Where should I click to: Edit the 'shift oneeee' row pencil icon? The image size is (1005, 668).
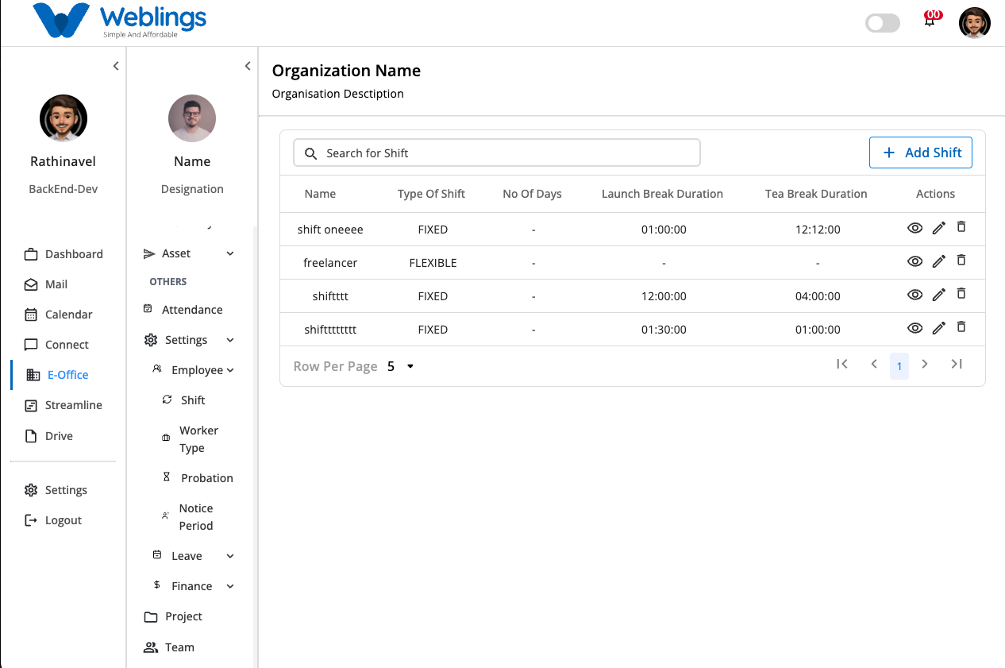pos(938,228)
